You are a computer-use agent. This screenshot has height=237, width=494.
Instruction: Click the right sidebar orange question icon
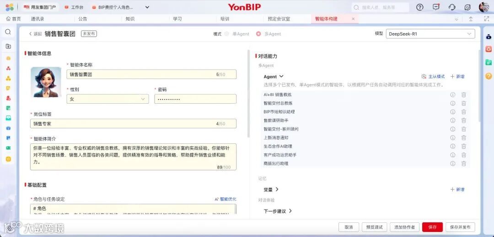point(489,76)
